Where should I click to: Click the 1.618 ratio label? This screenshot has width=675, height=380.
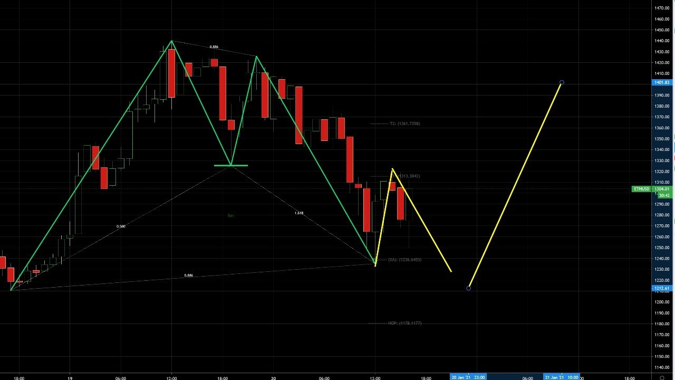pyautogui.click(x=299, y=213)
